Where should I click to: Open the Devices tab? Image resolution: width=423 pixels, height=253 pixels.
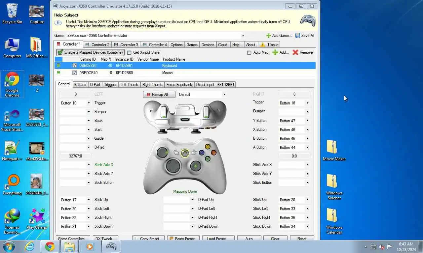tap(208, 45)
